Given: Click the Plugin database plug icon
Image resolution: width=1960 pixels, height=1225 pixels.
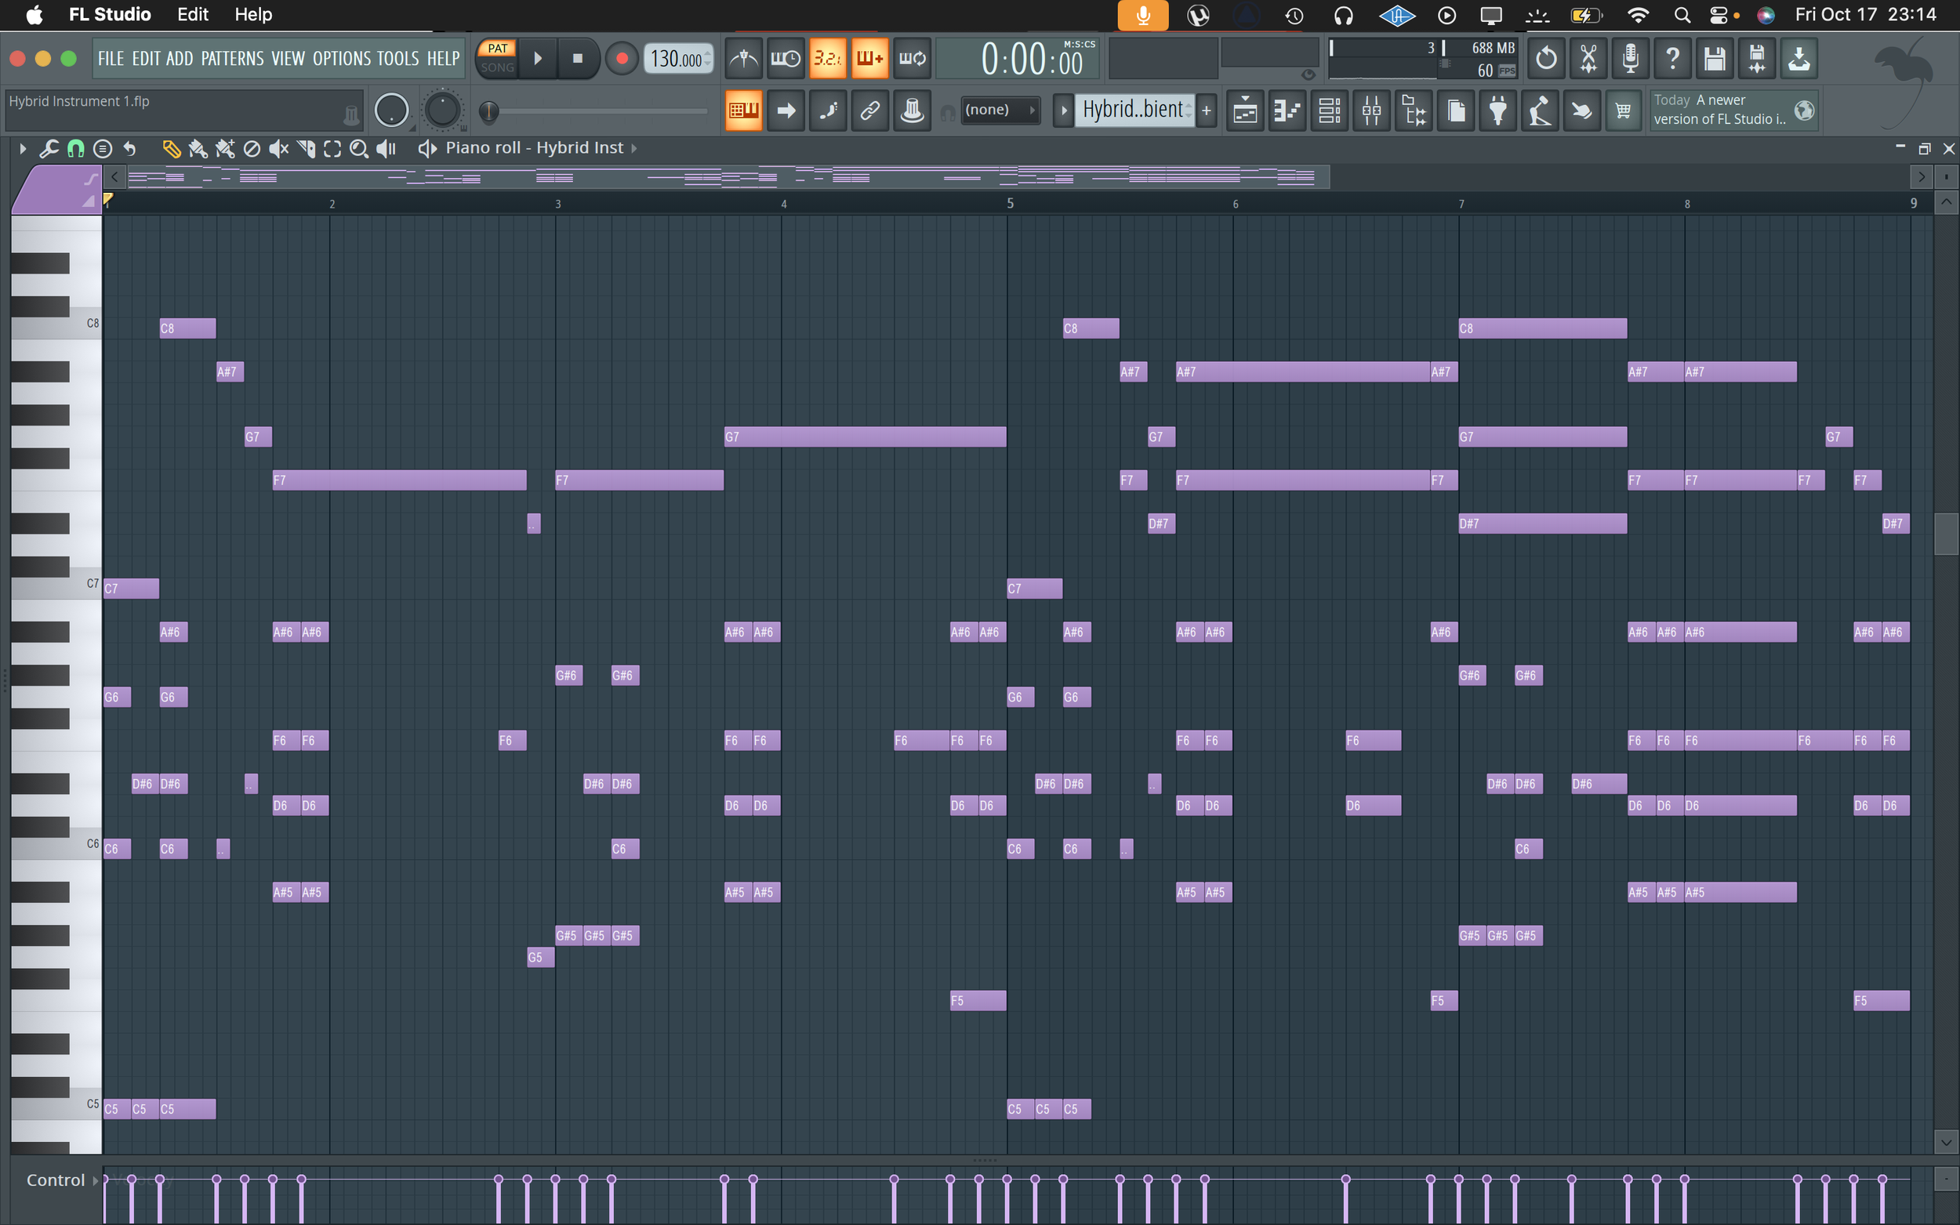Looking at the screenshot, I should pyautogui.click(x=1498, y=111).
